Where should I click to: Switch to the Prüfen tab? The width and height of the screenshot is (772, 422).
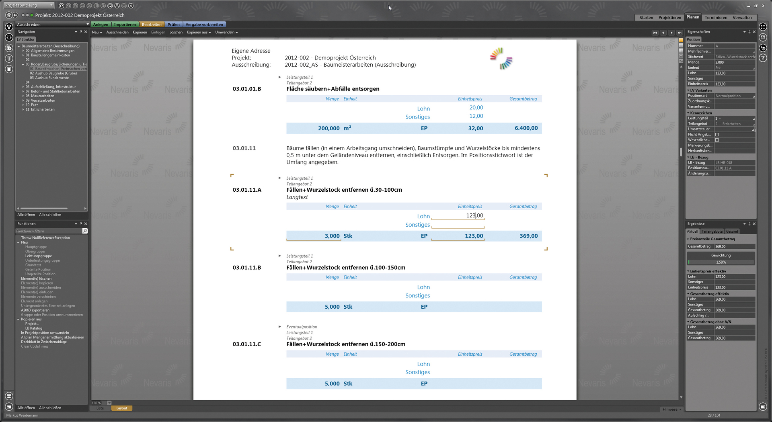173,25
